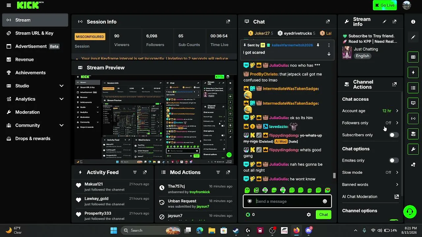
Task: Click the Just Chatting category thumbnail
Action: (347, 53)
